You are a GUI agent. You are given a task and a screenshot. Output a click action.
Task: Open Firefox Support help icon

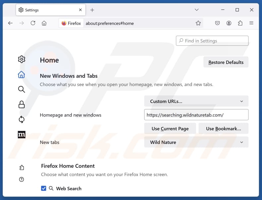[x=22, y=179]
